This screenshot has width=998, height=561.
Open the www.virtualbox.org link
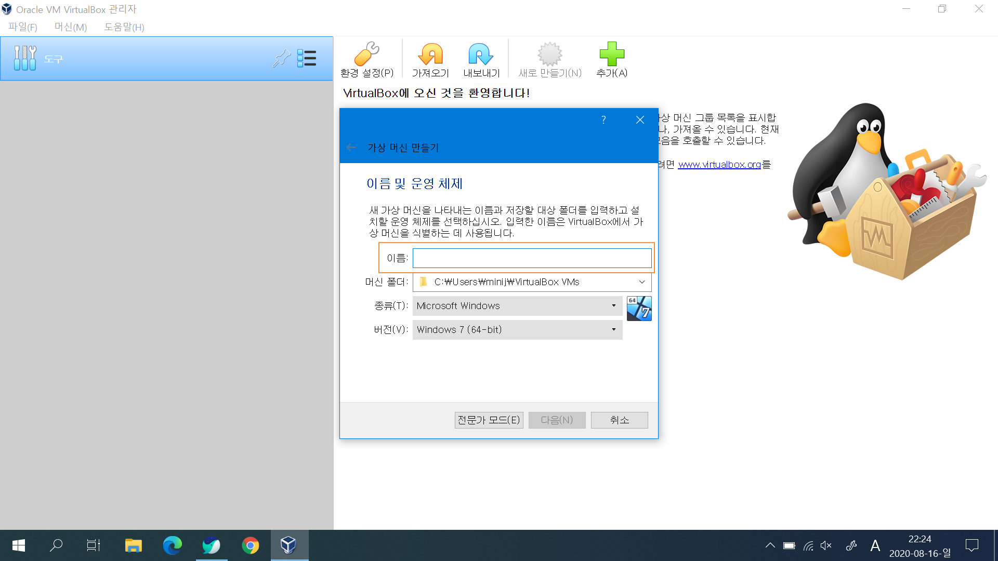[x=719, y=165]
